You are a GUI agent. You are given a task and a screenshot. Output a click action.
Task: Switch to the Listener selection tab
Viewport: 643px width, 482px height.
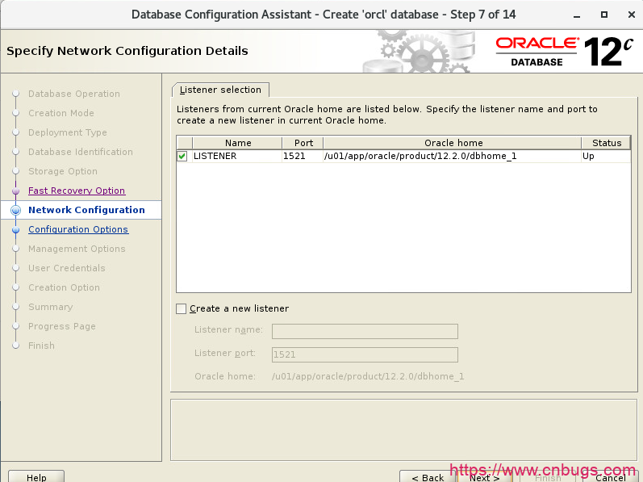[220, 90]
